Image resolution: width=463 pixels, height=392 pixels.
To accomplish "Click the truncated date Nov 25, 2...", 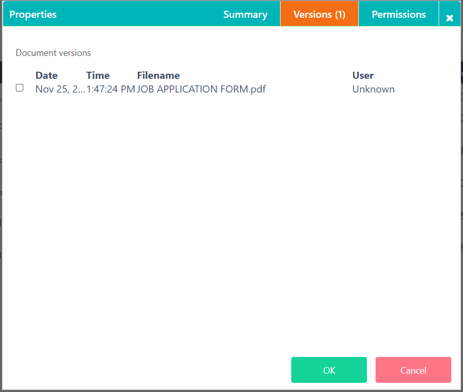I will click(x=60, y=89).
